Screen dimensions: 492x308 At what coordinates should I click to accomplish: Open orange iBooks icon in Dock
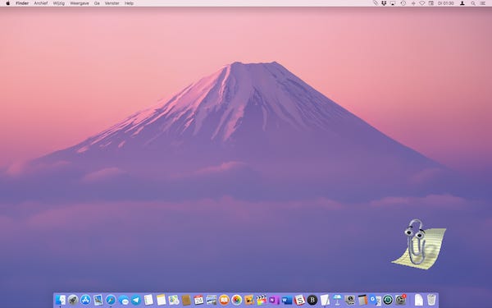click(x=224, y=300)
